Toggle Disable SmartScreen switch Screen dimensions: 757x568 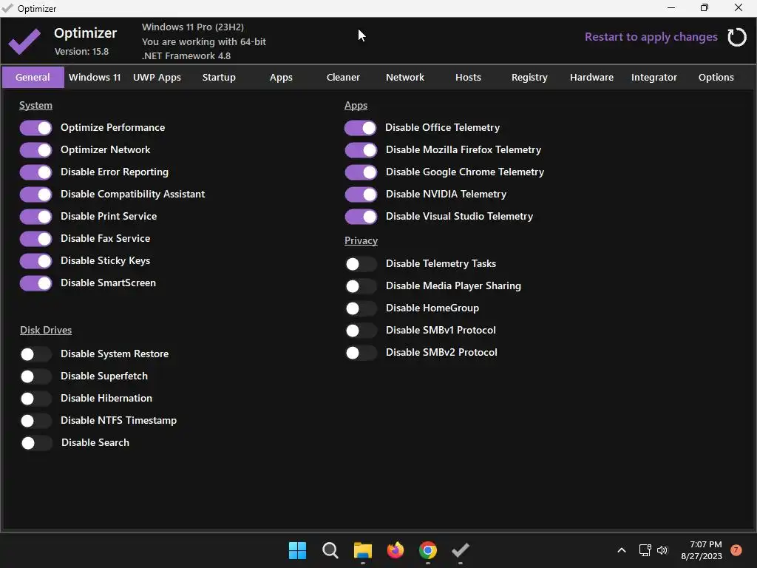click(35, 283)
